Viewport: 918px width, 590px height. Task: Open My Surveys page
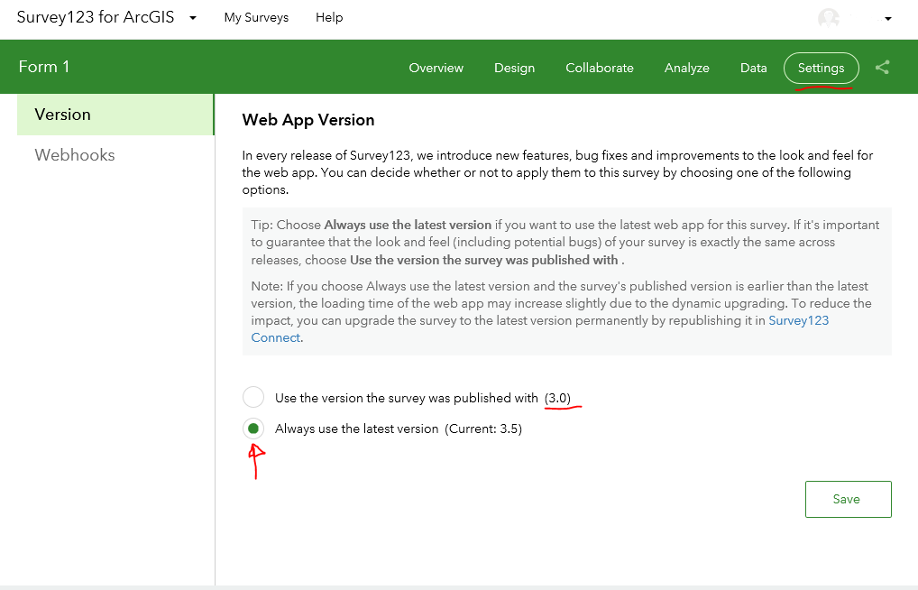click(256, 17)
